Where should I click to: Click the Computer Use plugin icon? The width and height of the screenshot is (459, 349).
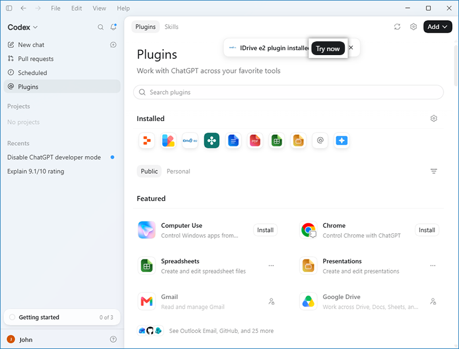click(x=147, y=230)
